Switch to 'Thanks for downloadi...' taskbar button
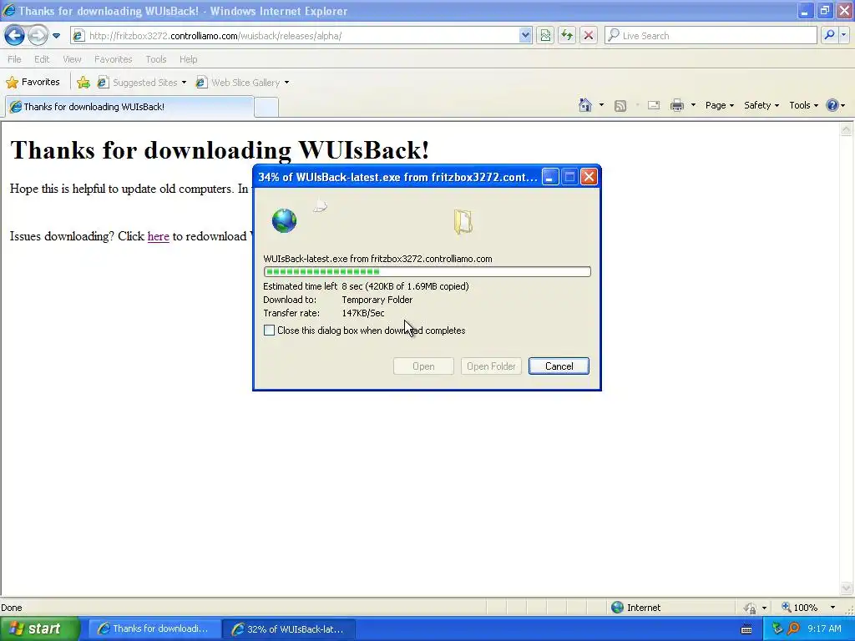Image resolution: width=855 pixels, height=641 pixels. (154, 629)
